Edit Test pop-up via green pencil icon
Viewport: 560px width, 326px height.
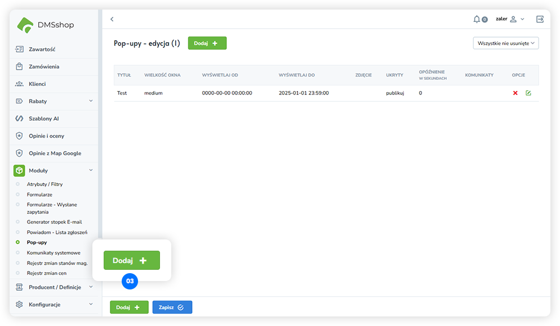[528, 93]
